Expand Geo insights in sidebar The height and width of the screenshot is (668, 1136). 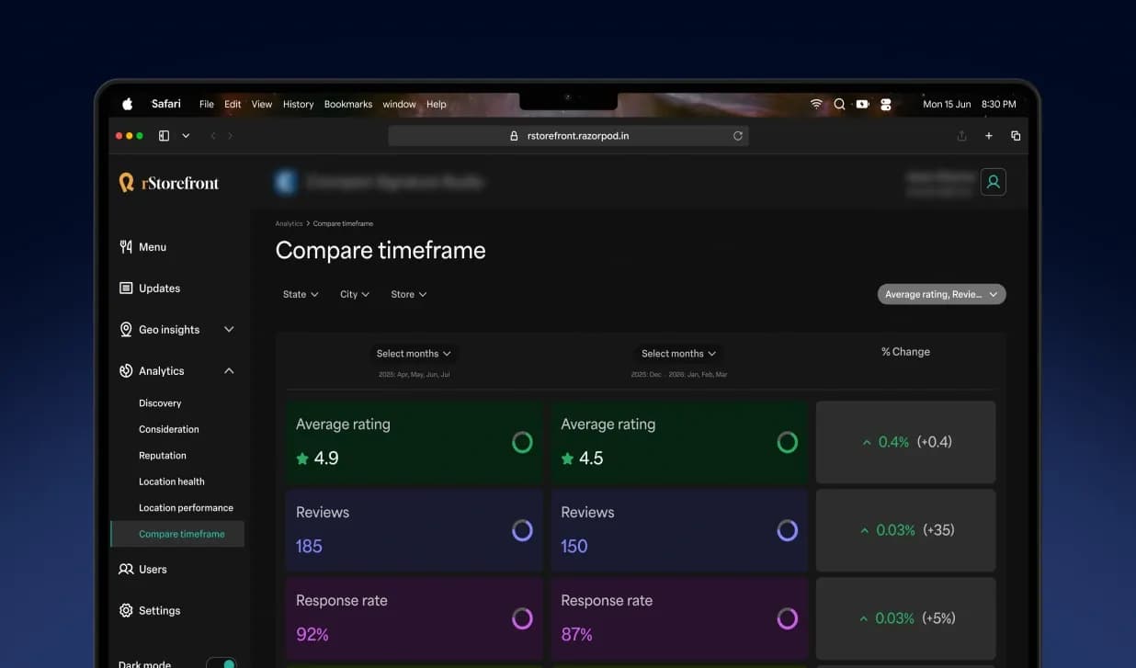(x=229, y=330)
